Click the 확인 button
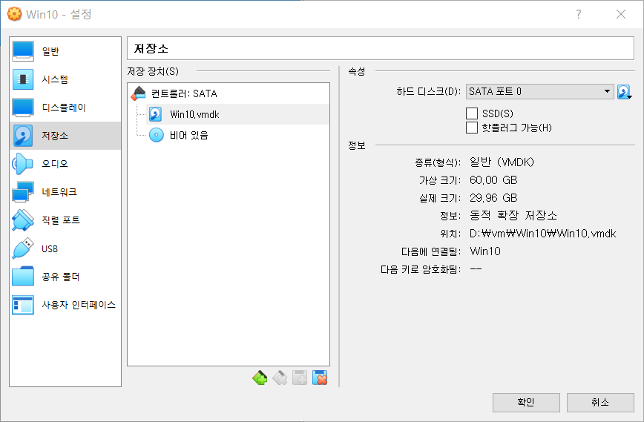The image size is (644, 422). (526, 402)
